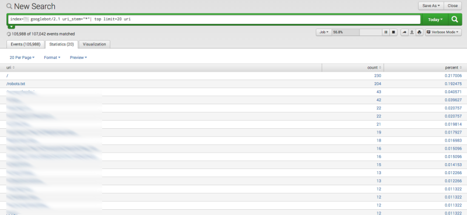This screenshot has width=467, height=215.
Task: Click the count value 42
Action: (x=379, y=100)
